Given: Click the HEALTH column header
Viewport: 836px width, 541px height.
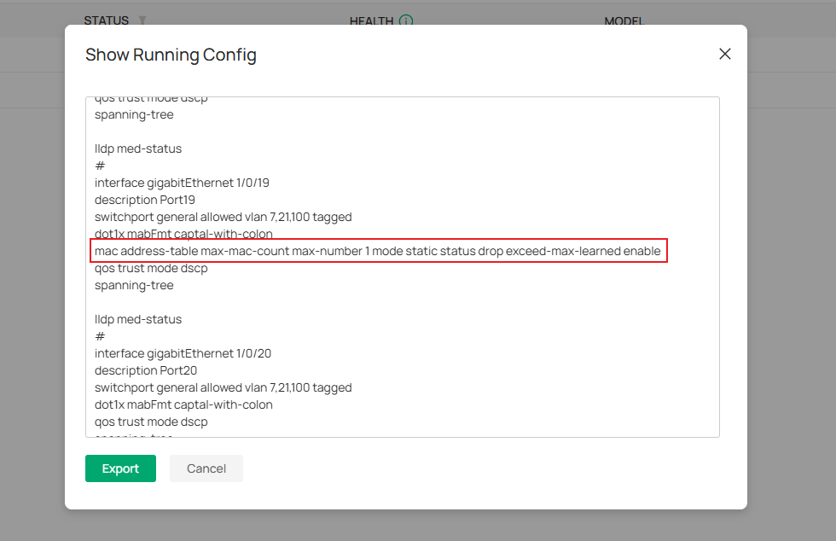Looking at the screenshot, I should (x=373, y=20).
